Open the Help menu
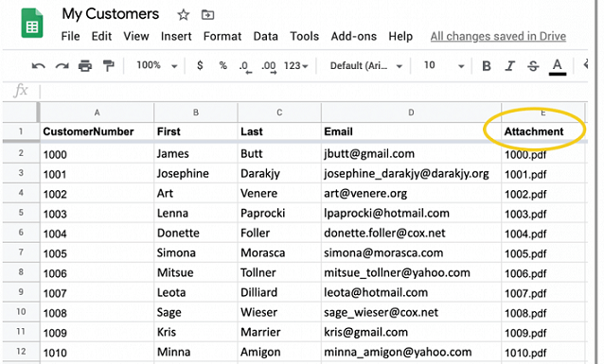The height and width of the screenshot is (364, 604). pos(400,36)
